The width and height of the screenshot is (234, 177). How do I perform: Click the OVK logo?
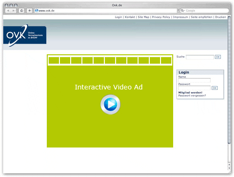click(25, 35)
